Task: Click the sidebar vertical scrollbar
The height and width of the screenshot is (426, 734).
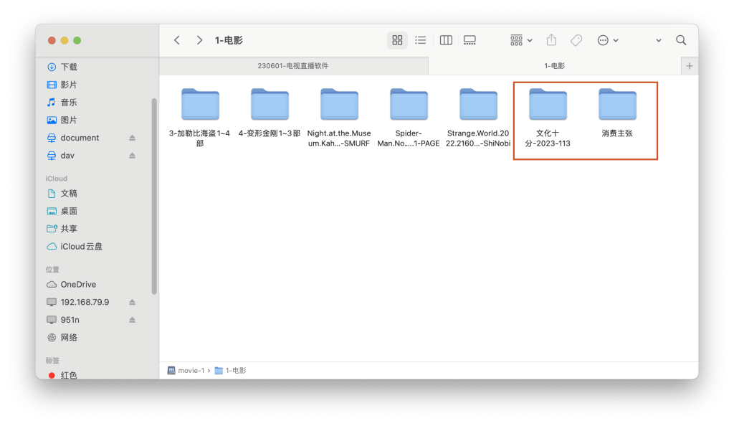Action: tap(154, 197)
